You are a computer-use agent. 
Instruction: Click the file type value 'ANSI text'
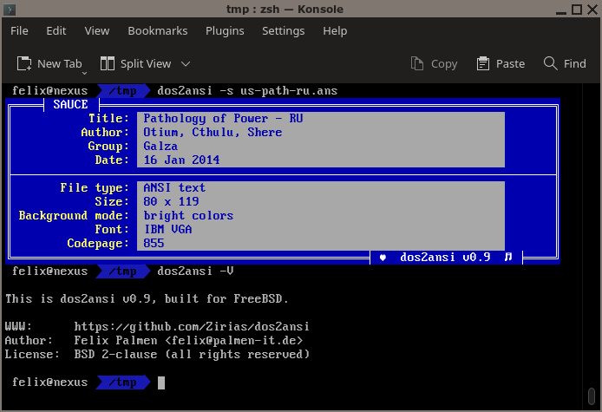tap(174, 187)
